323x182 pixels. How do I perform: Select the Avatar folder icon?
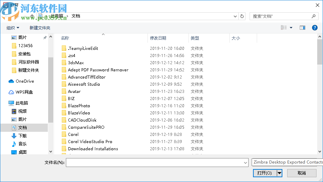tap(64, 91)
